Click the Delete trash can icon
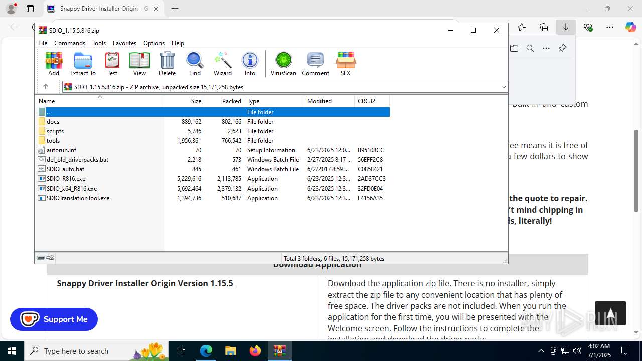 tap(167, 64)
